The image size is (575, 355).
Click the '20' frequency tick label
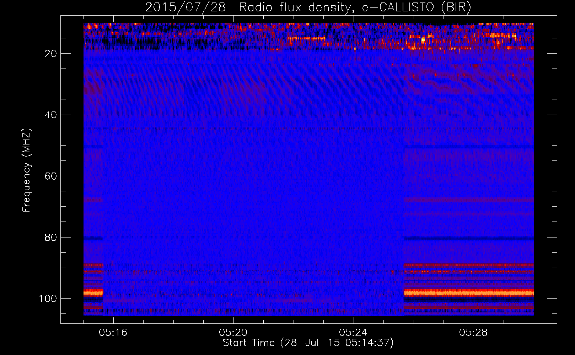(51, 54)
